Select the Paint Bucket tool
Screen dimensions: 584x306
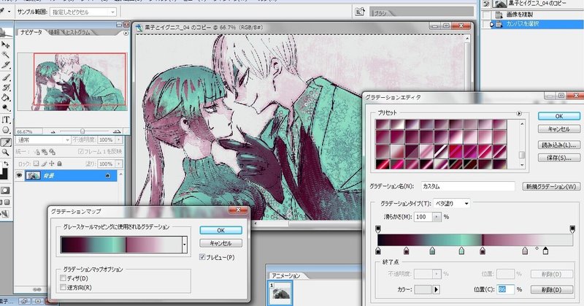(x=6, y=98)
